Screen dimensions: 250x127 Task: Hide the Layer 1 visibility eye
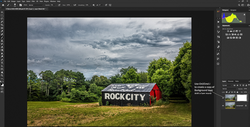223,98
